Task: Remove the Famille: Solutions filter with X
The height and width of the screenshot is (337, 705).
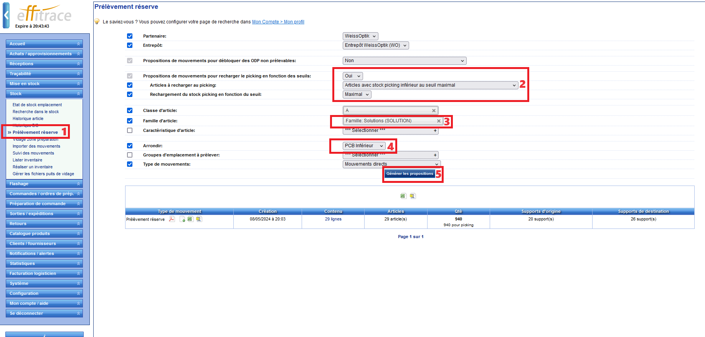Action: click(439, 121)
